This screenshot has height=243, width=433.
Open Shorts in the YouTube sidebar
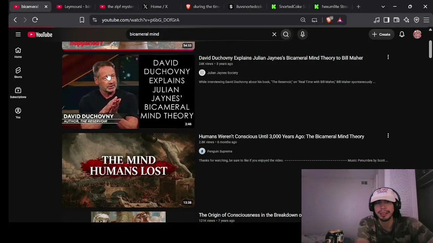(x=18, y=73)
